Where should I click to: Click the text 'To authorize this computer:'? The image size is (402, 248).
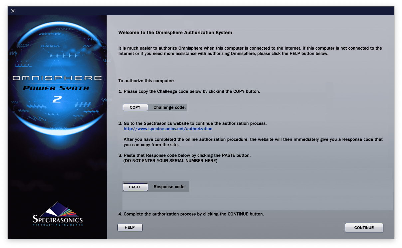[146, 81]
